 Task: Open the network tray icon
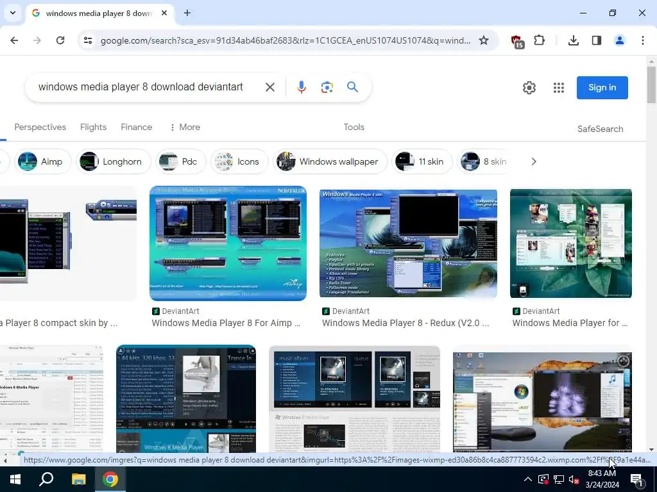[559, 479]
